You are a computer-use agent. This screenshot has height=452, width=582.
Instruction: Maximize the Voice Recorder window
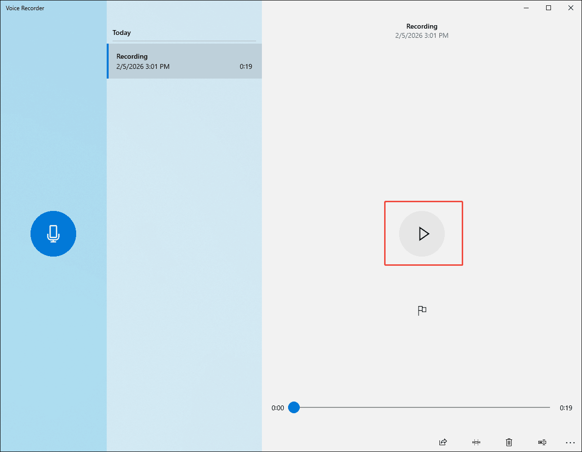click(548, 8)
